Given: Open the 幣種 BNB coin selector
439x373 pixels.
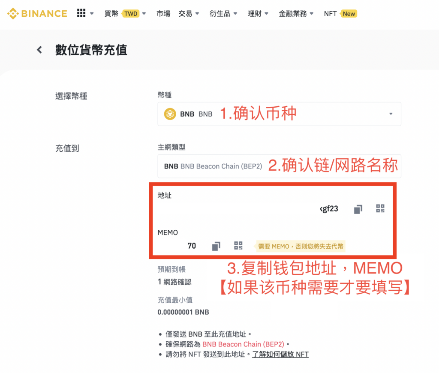Looking at the screenshot, I should click(279, 114).
